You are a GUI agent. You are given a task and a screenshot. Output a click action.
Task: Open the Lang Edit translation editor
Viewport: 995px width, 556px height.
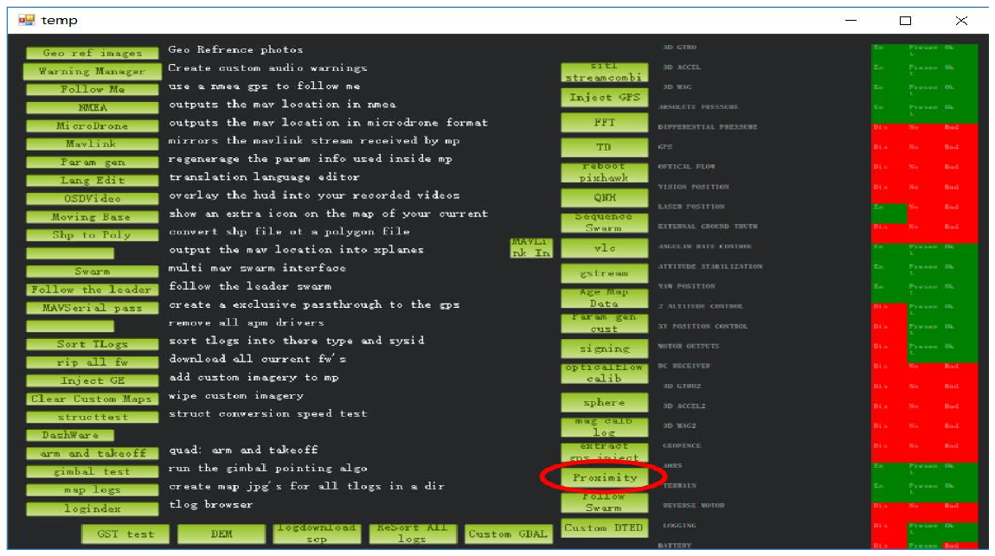92,180
